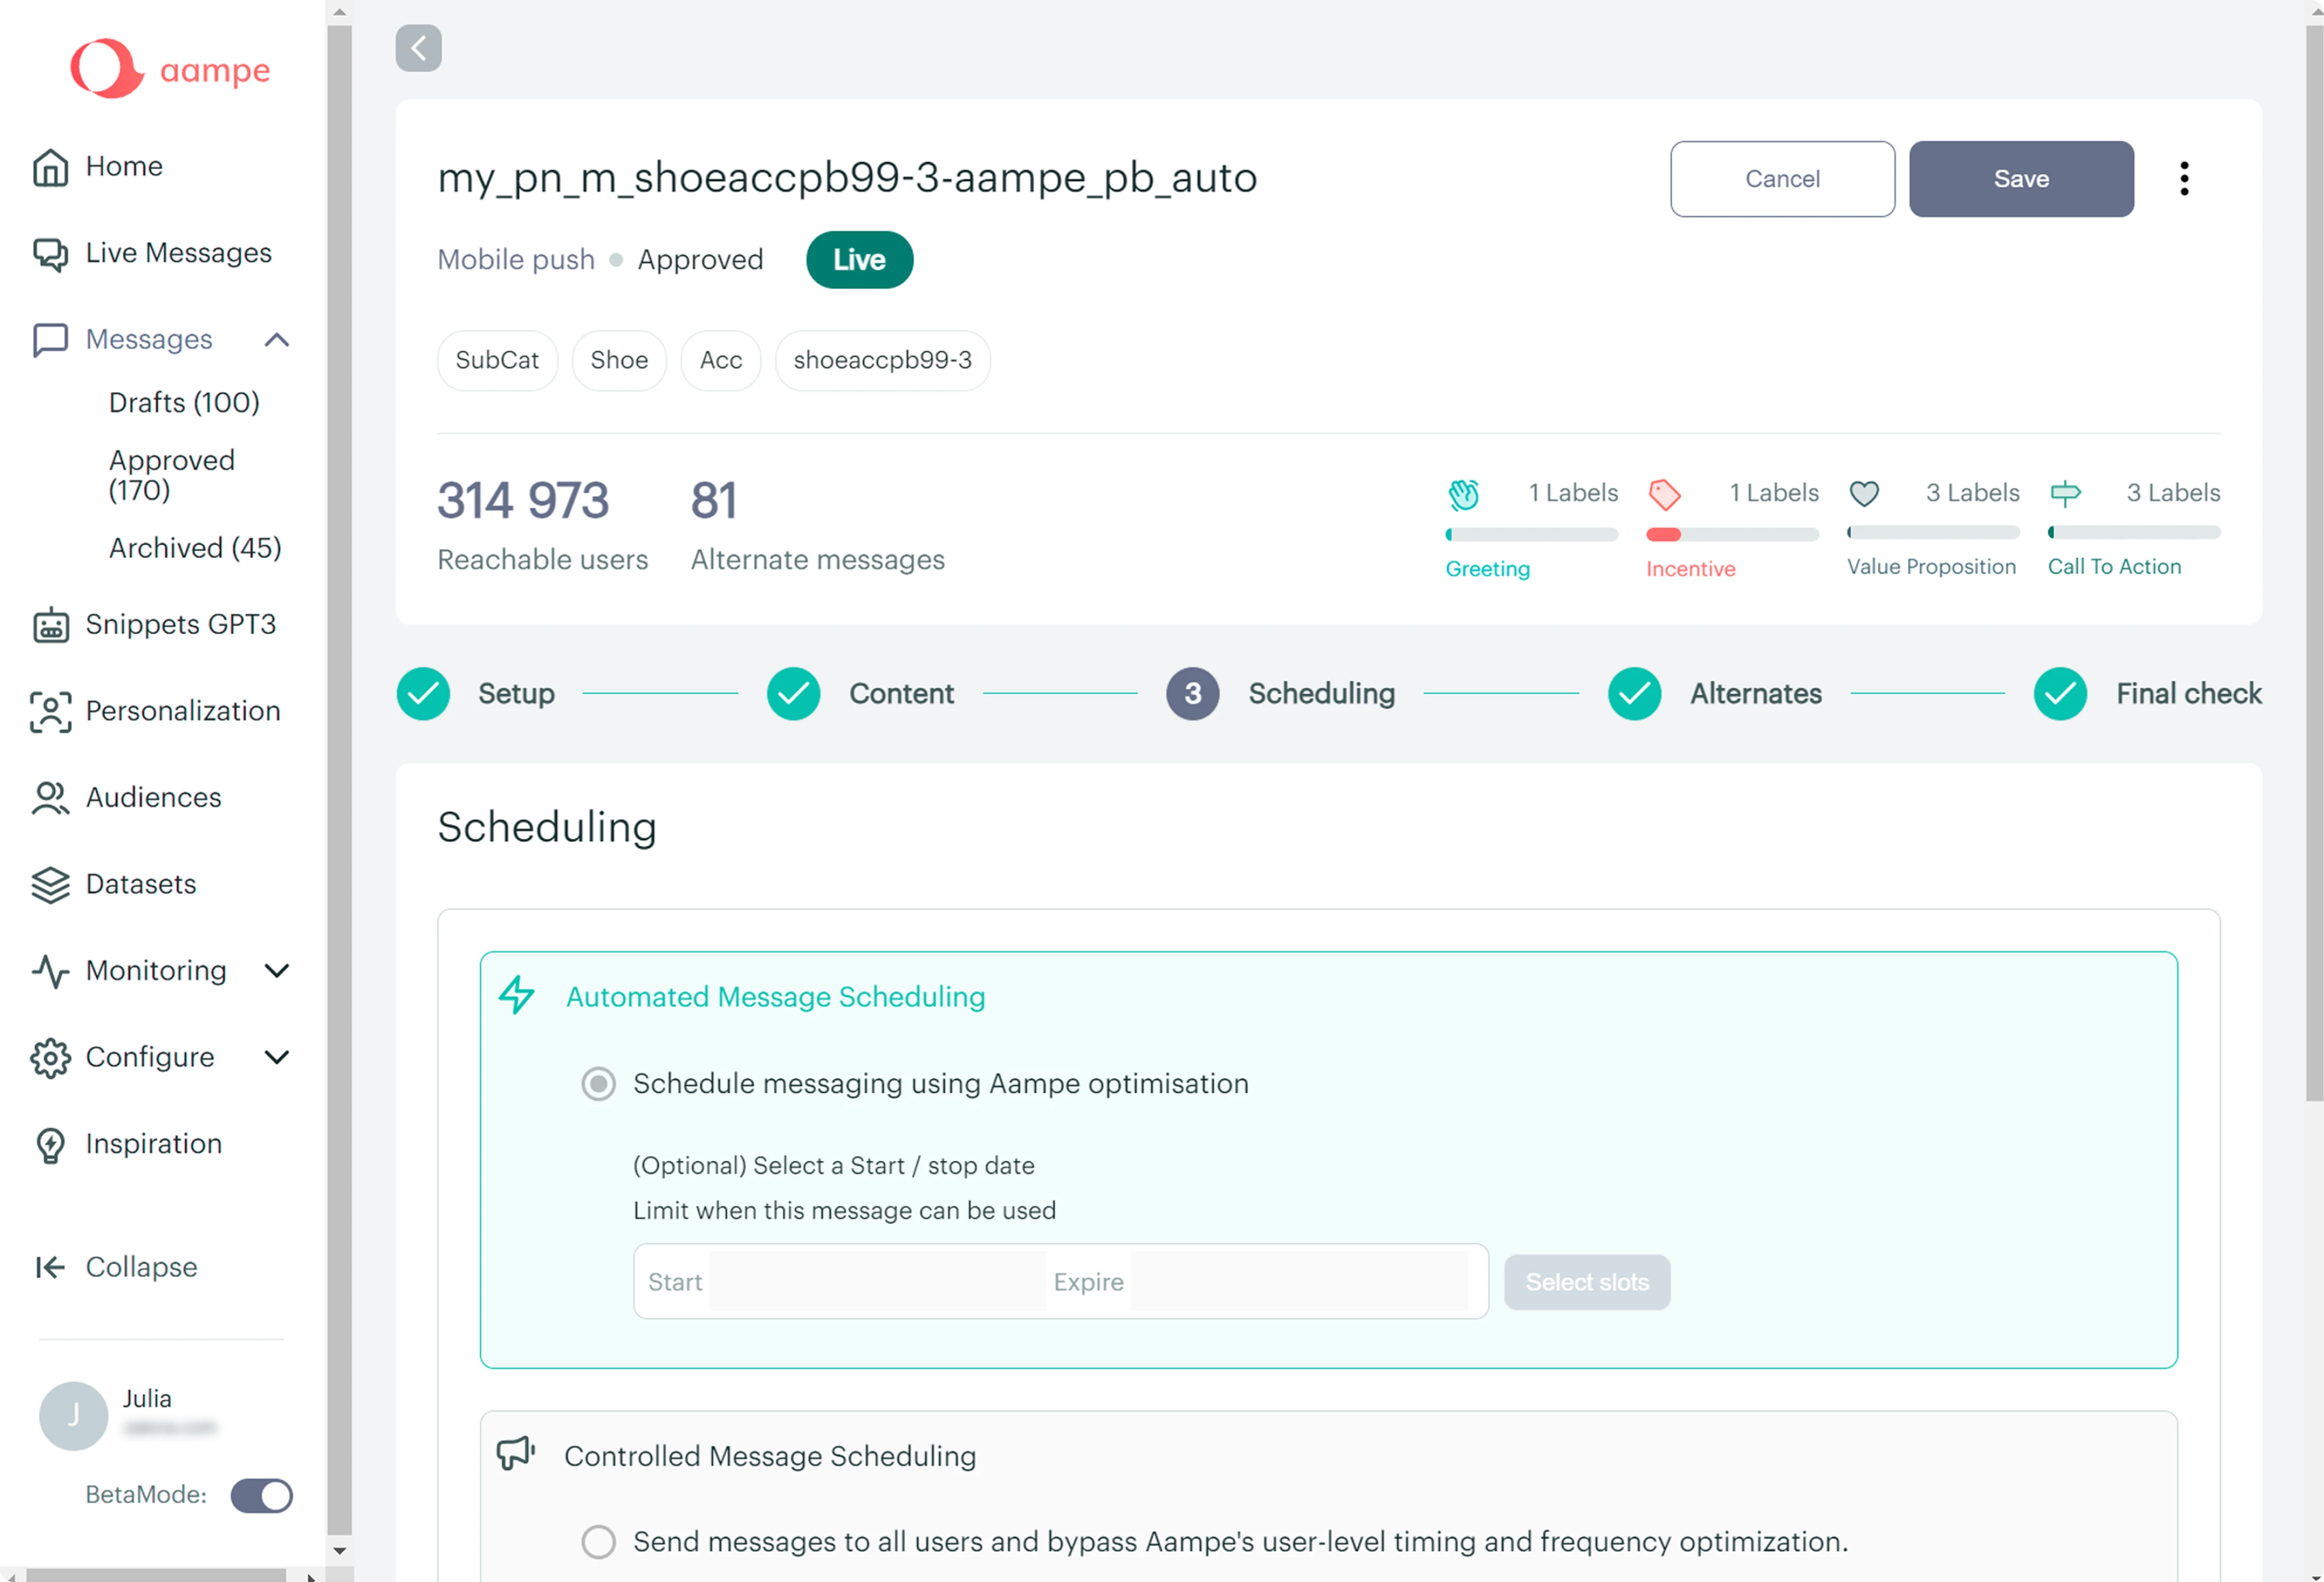Select Schedule messaging using Aampe optimisation

tap(598, 1083)
